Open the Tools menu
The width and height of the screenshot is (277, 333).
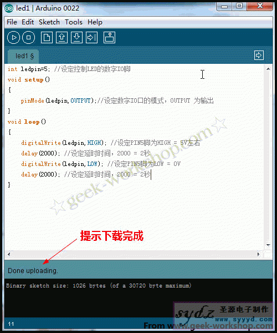74,22
